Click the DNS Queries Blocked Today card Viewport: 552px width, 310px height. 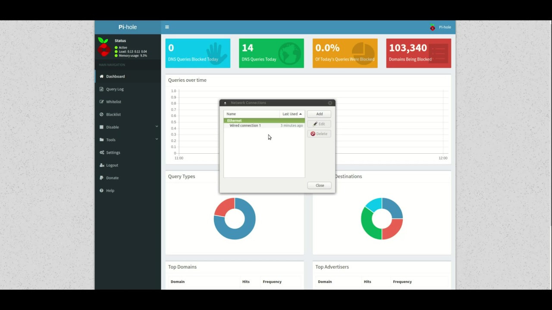pyautogui.click(x=198, y=53)
